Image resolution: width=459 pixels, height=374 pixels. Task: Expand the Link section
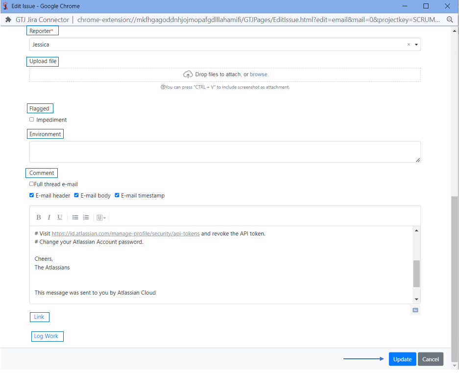[x=39, y=317]
